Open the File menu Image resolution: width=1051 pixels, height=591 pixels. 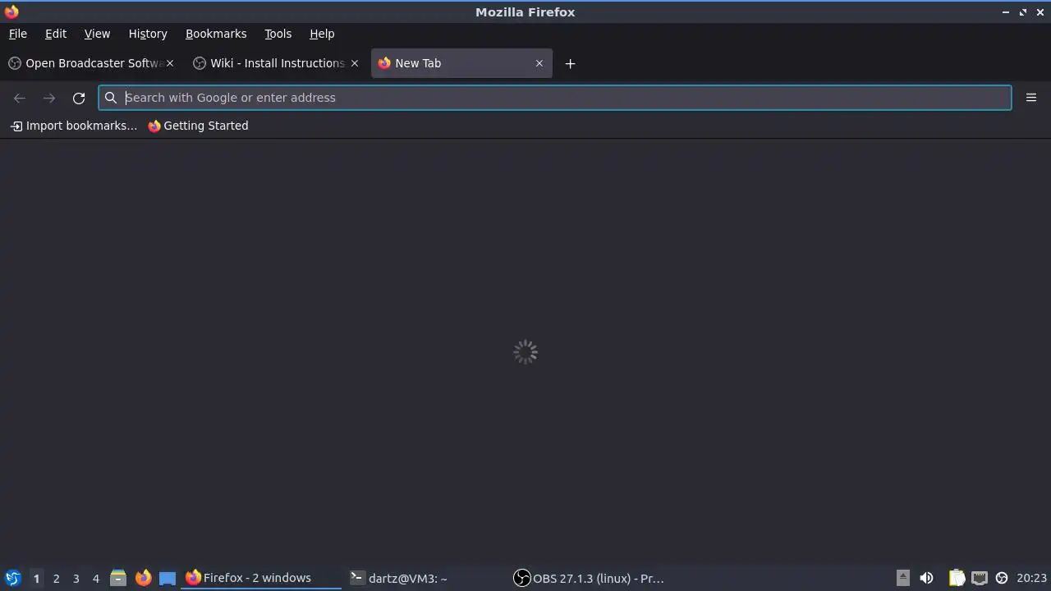(x=17, y=34)
